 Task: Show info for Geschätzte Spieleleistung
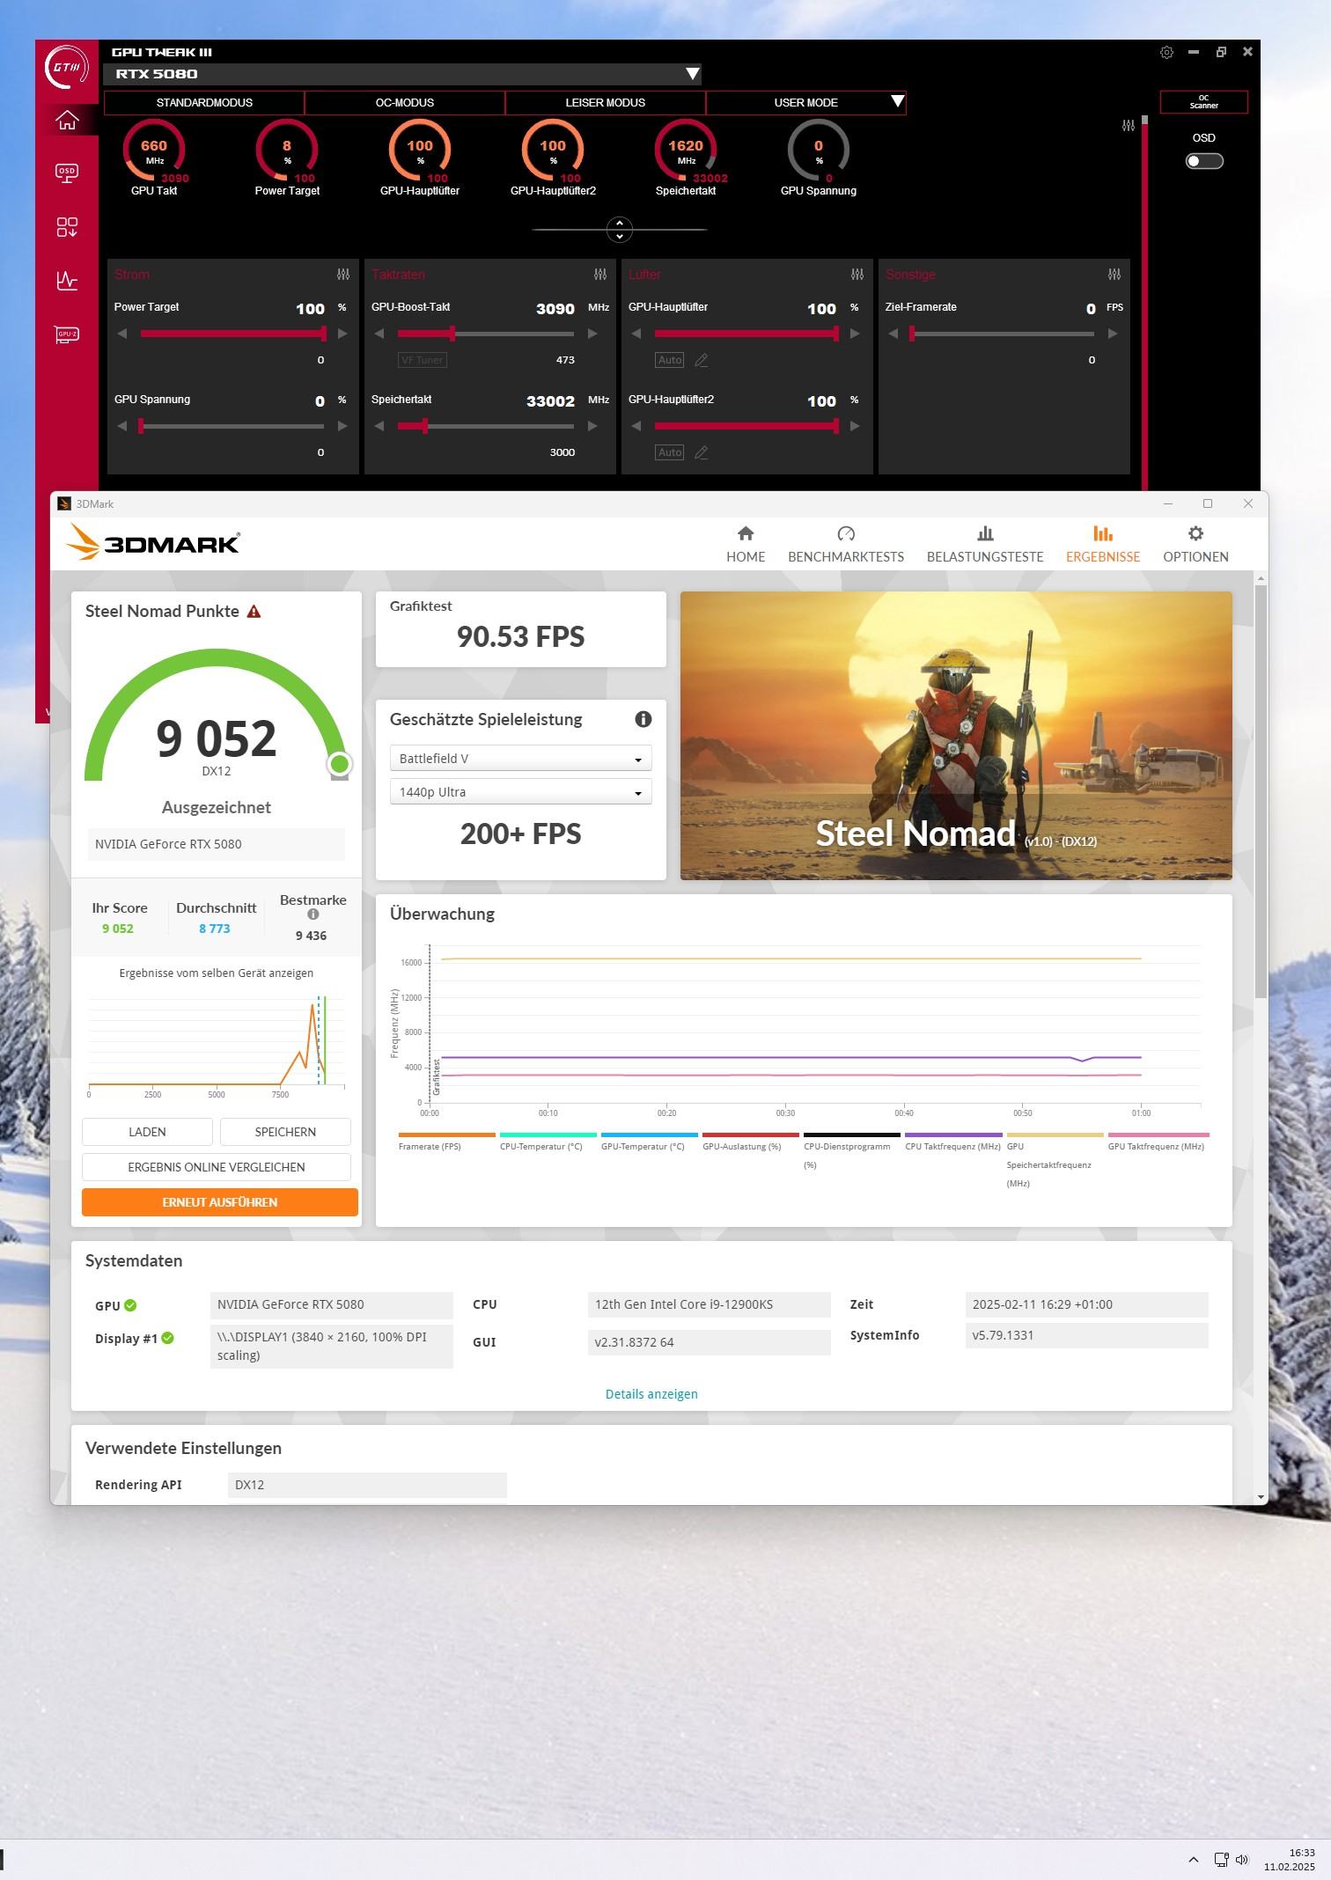tap(643, 719)
